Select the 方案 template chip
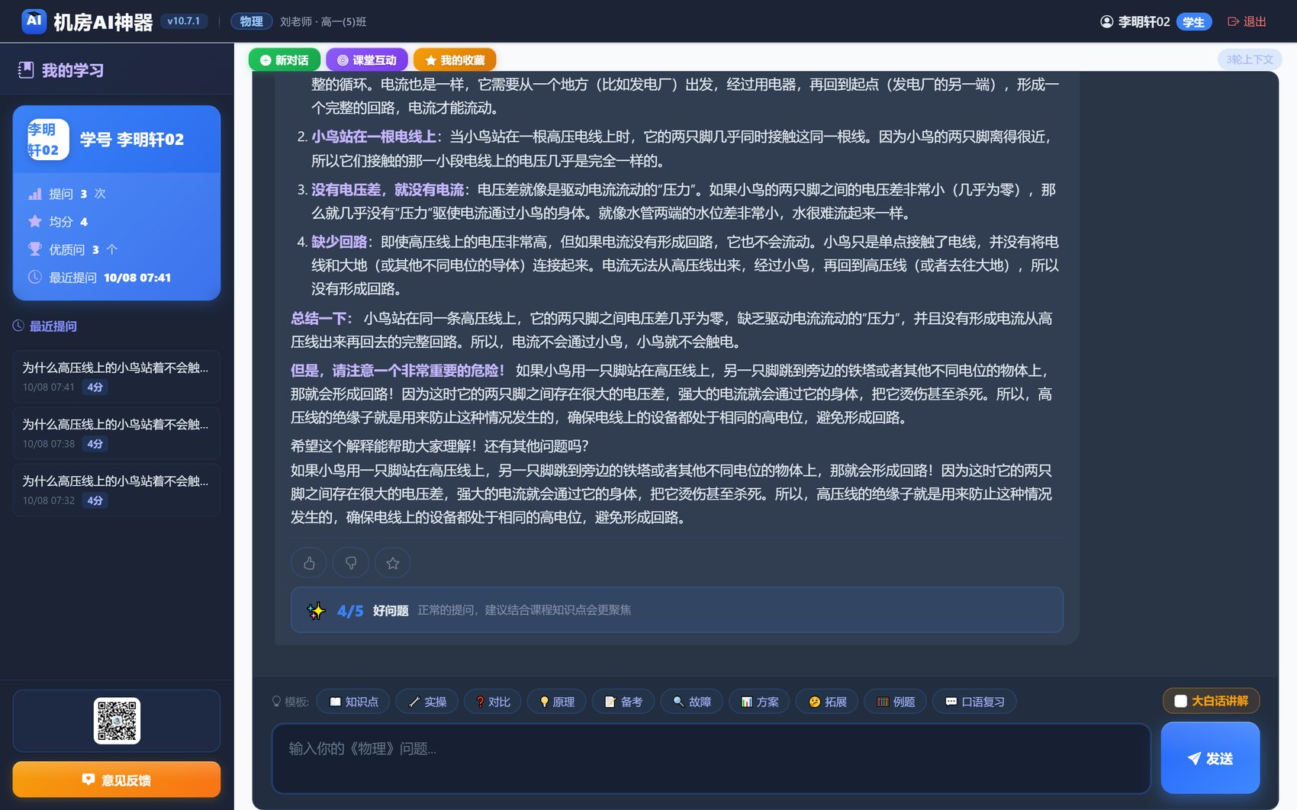This screenshot has width=1297, height=810. [760, 701]
